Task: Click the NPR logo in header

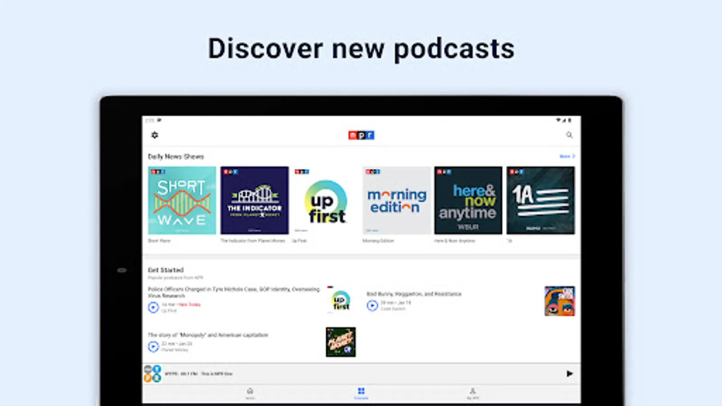Action: (x=361, y=135)
